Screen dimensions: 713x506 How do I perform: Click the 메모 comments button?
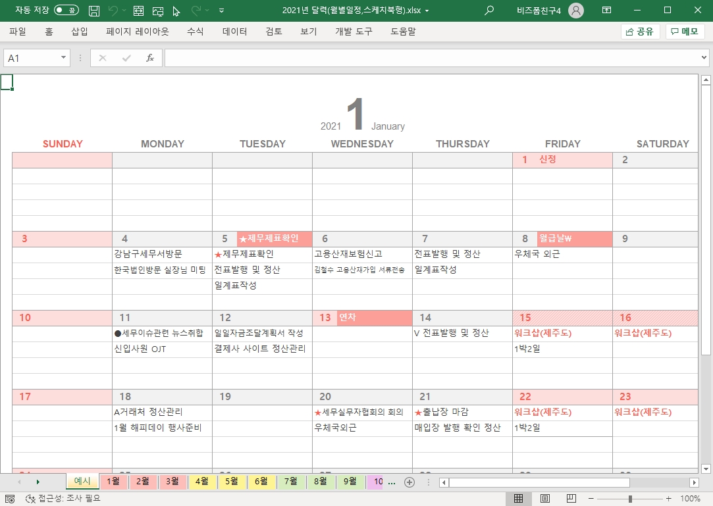[685, 32]
